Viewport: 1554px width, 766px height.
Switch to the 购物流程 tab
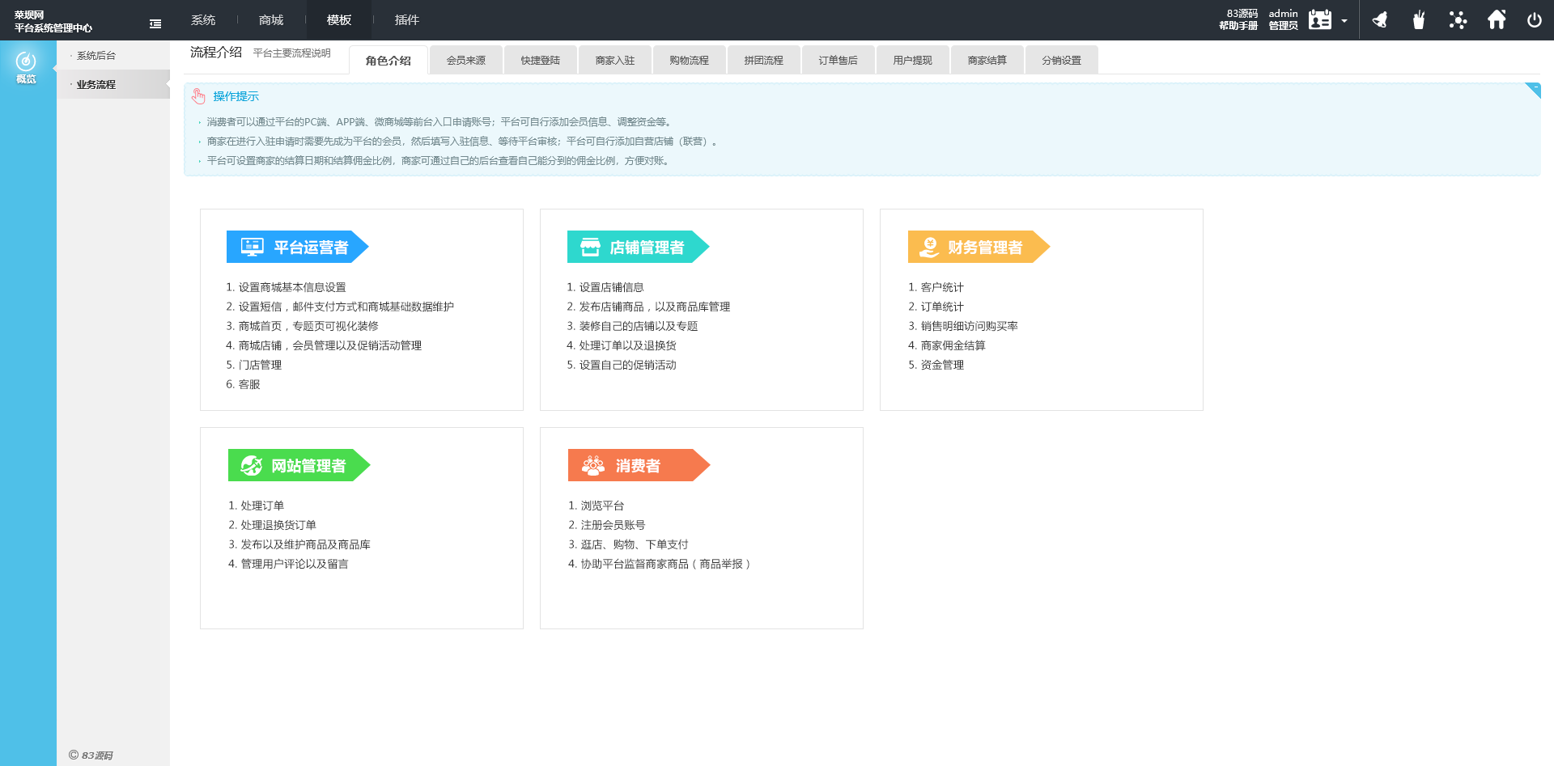(690, 61)
